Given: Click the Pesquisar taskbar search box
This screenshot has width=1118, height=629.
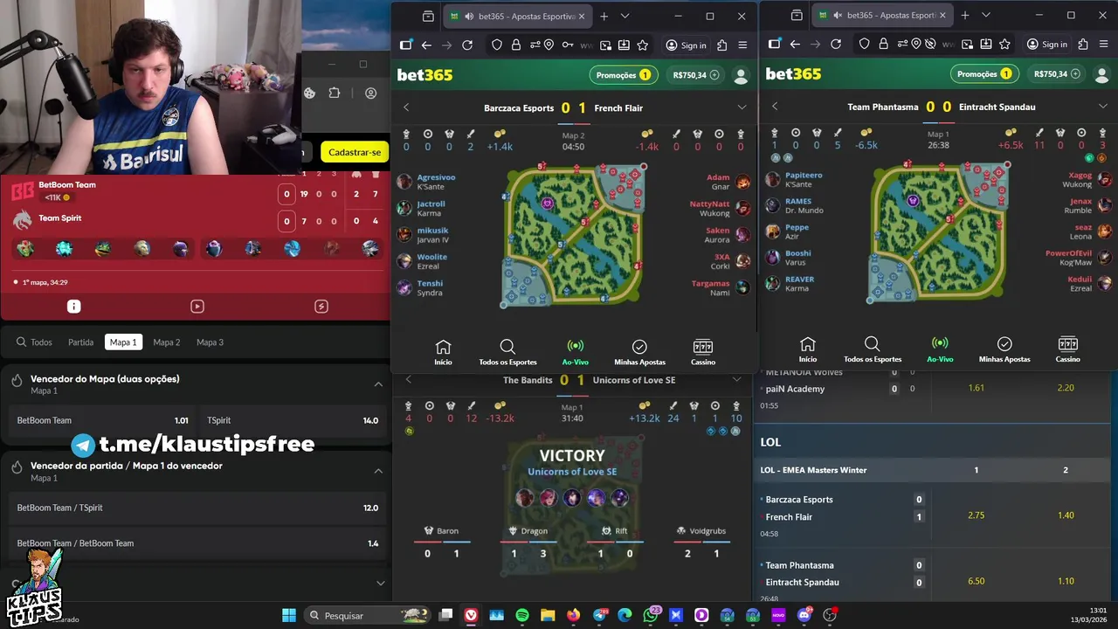Looking at the screenshot, I should pyautogui.click(x=368, y=615).
